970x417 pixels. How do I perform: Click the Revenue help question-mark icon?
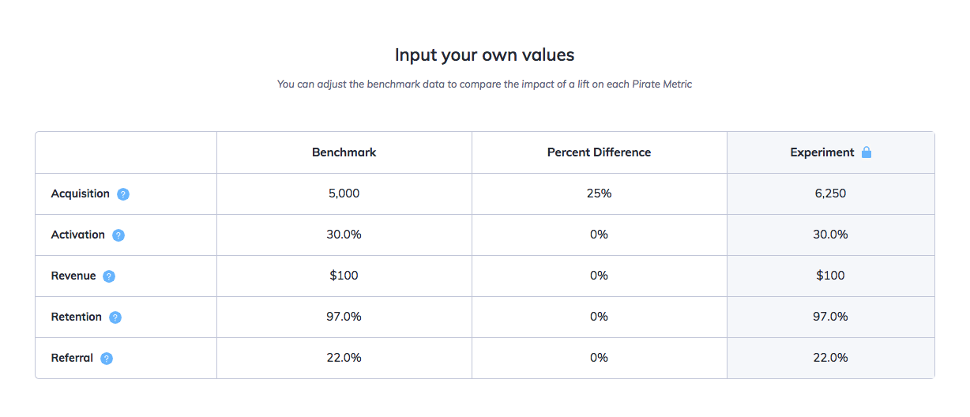109,276
